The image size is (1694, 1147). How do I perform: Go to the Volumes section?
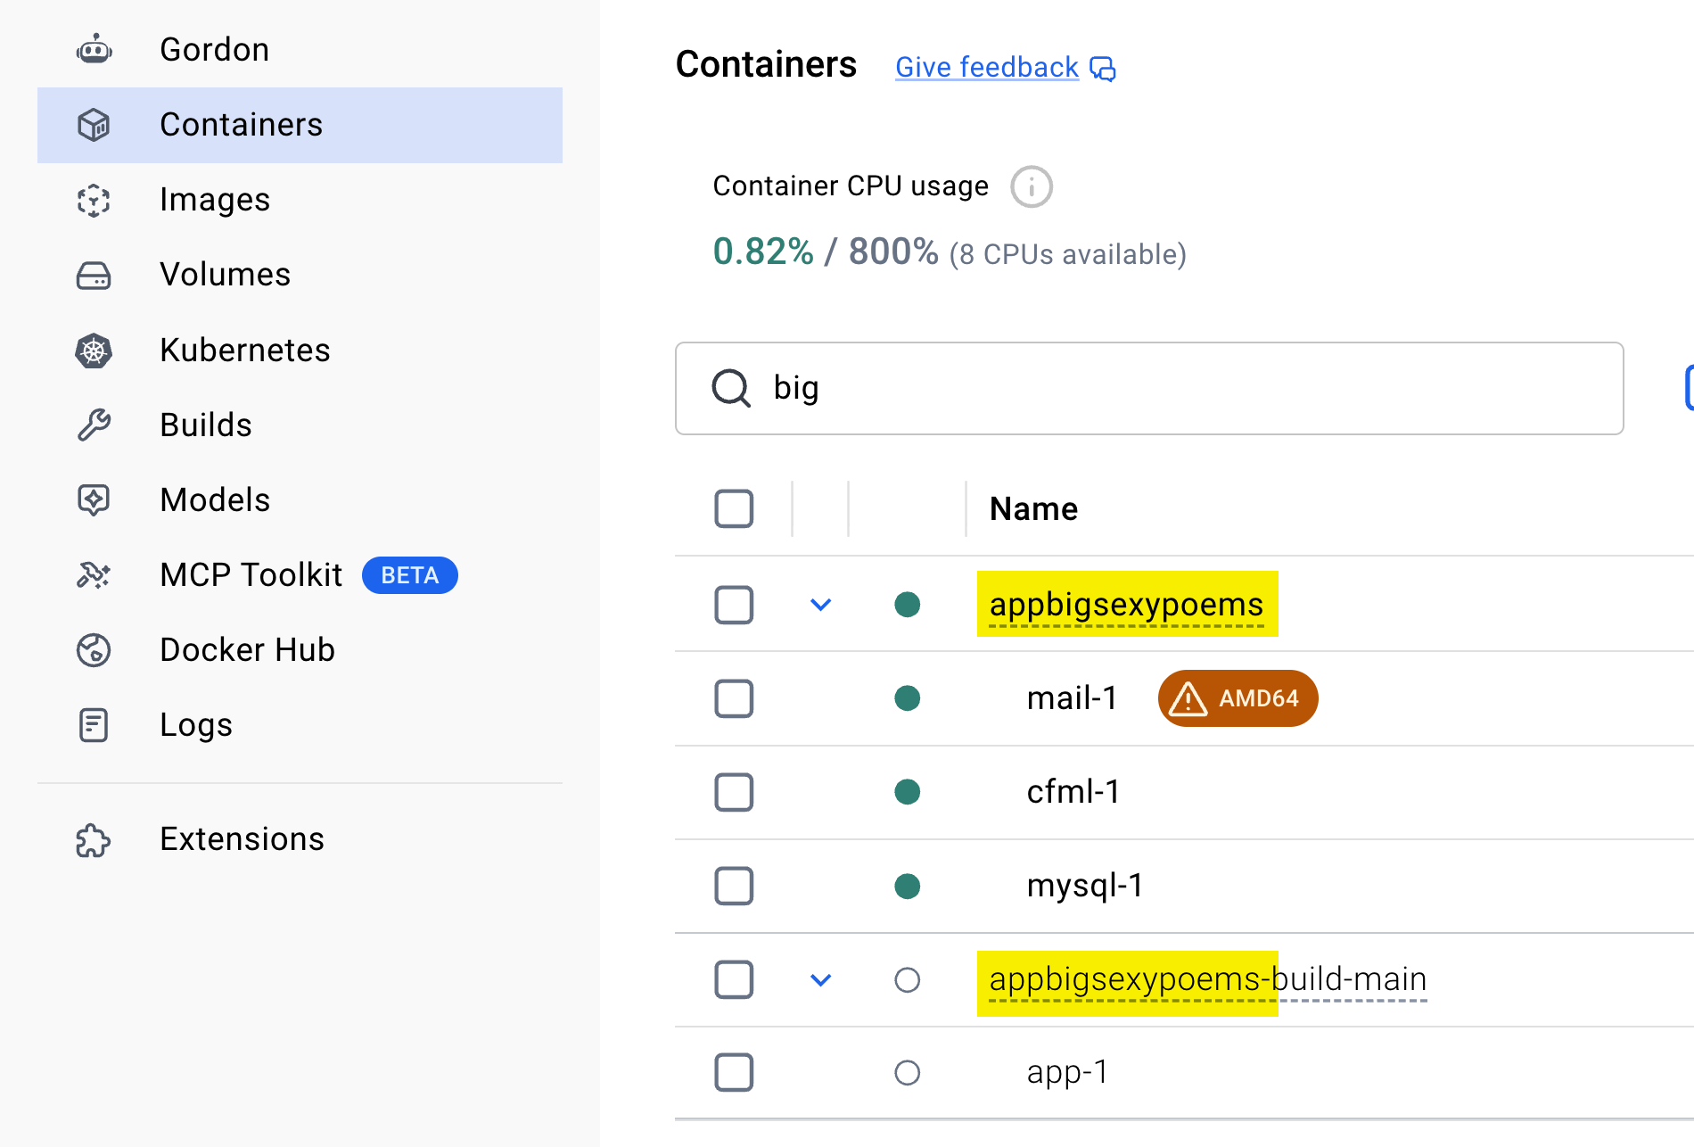click(300, 275)
